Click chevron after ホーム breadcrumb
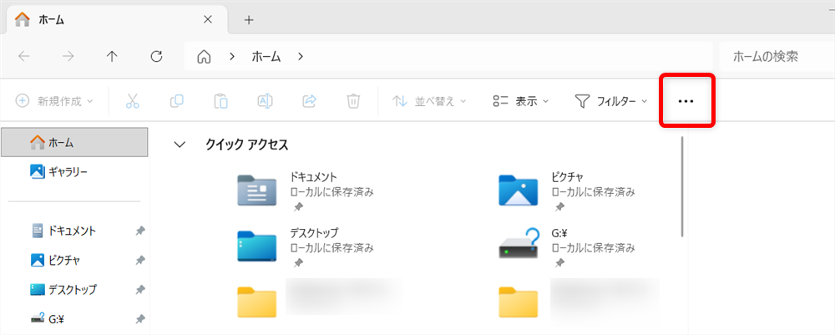 tap(301, 57)
